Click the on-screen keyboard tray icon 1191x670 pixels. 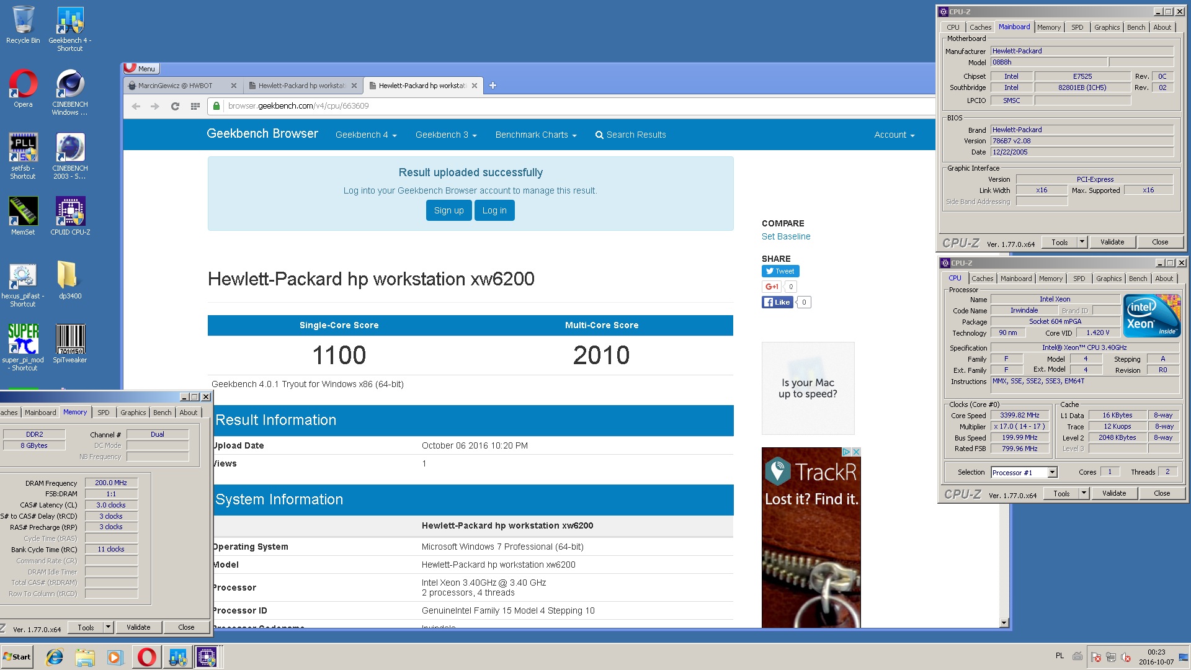point(1078,656)
